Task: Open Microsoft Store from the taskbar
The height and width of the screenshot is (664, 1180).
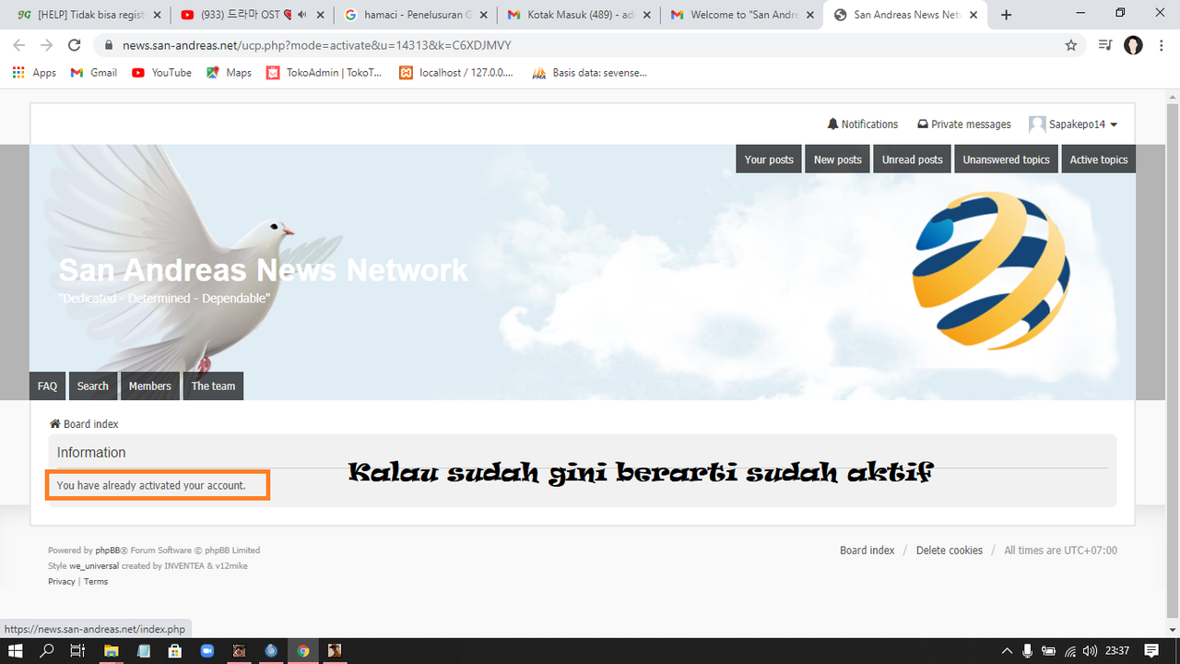Action: (x=174, y=651)
